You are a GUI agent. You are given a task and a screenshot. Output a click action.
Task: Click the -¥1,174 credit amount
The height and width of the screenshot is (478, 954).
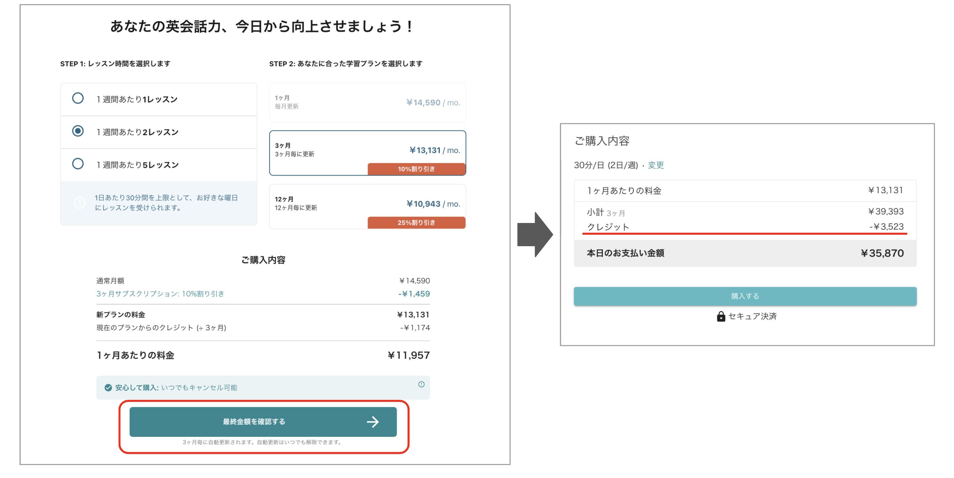point(415,328)
